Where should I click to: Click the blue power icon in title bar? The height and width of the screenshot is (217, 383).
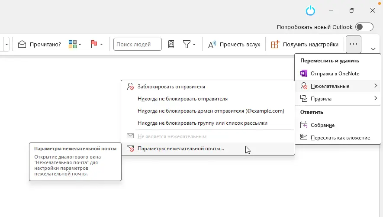pos(311,10)
